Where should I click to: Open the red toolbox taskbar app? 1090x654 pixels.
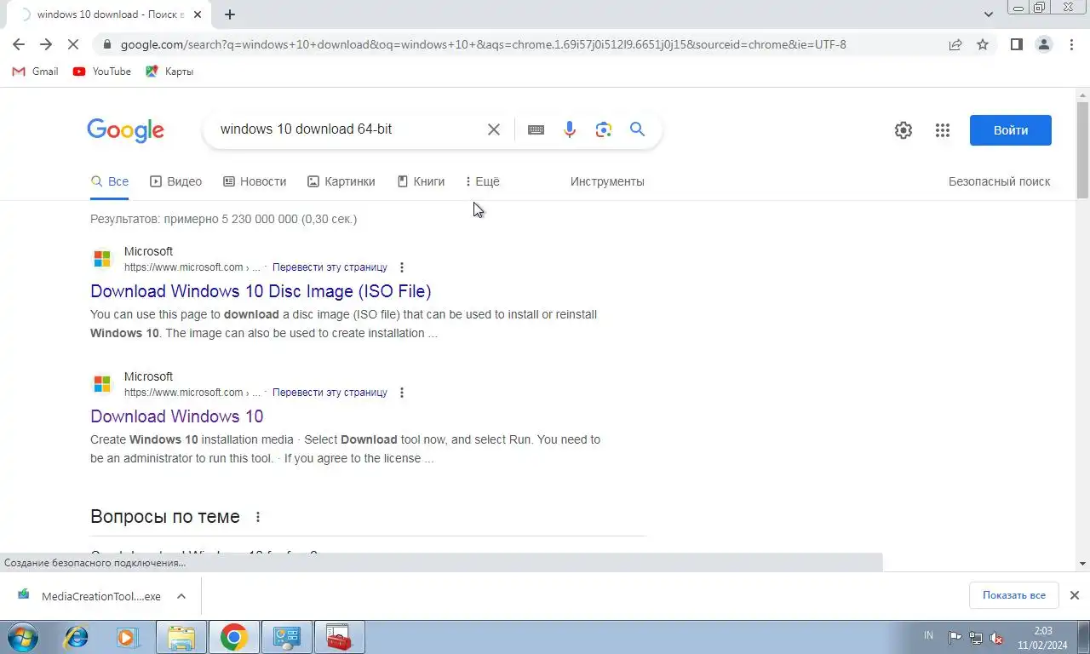point(340,637)
